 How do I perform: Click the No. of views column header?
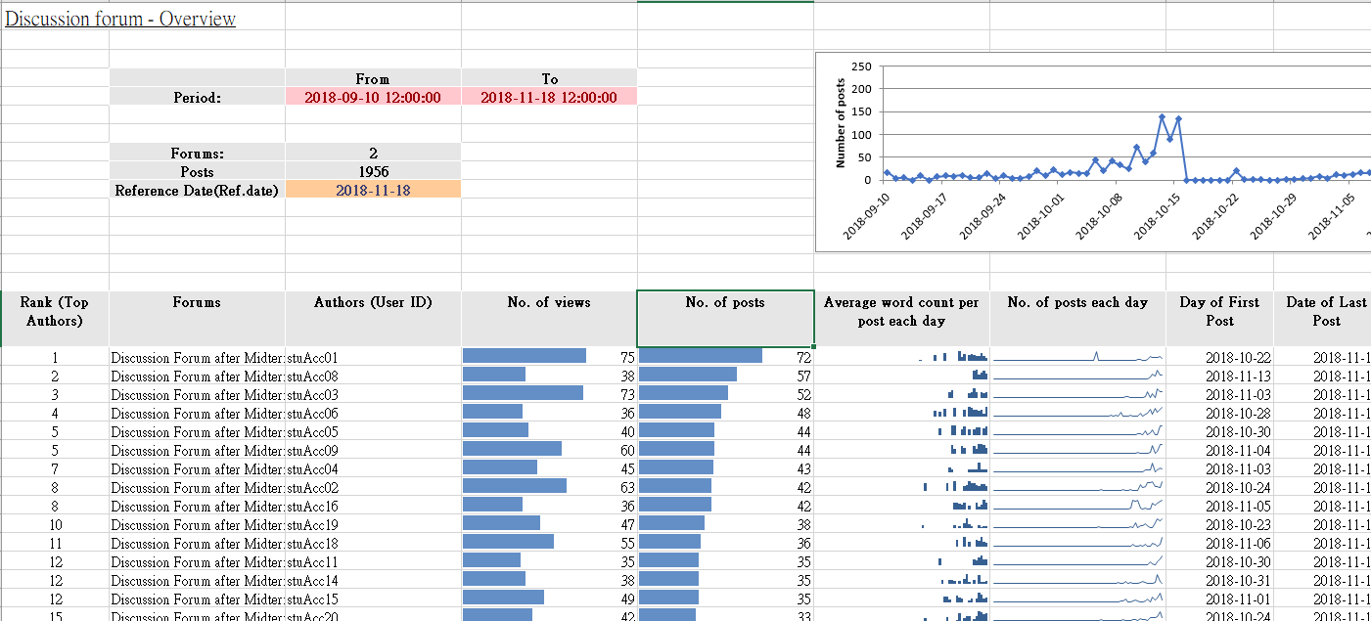(549, 303)
